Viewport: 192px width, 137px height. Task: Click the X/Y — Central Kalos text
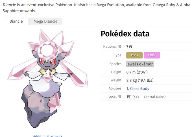149,97
